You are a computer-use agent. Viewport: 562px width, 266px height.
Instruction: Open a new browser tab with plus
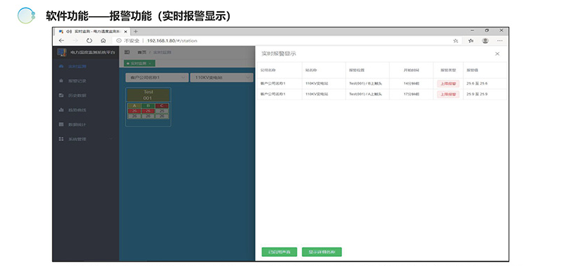(135, 31)
